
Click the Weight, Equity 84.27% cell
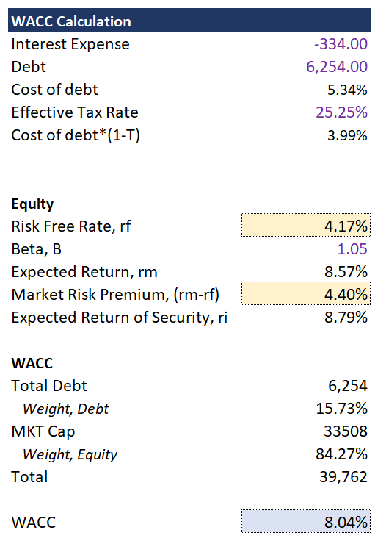(341, 454)
